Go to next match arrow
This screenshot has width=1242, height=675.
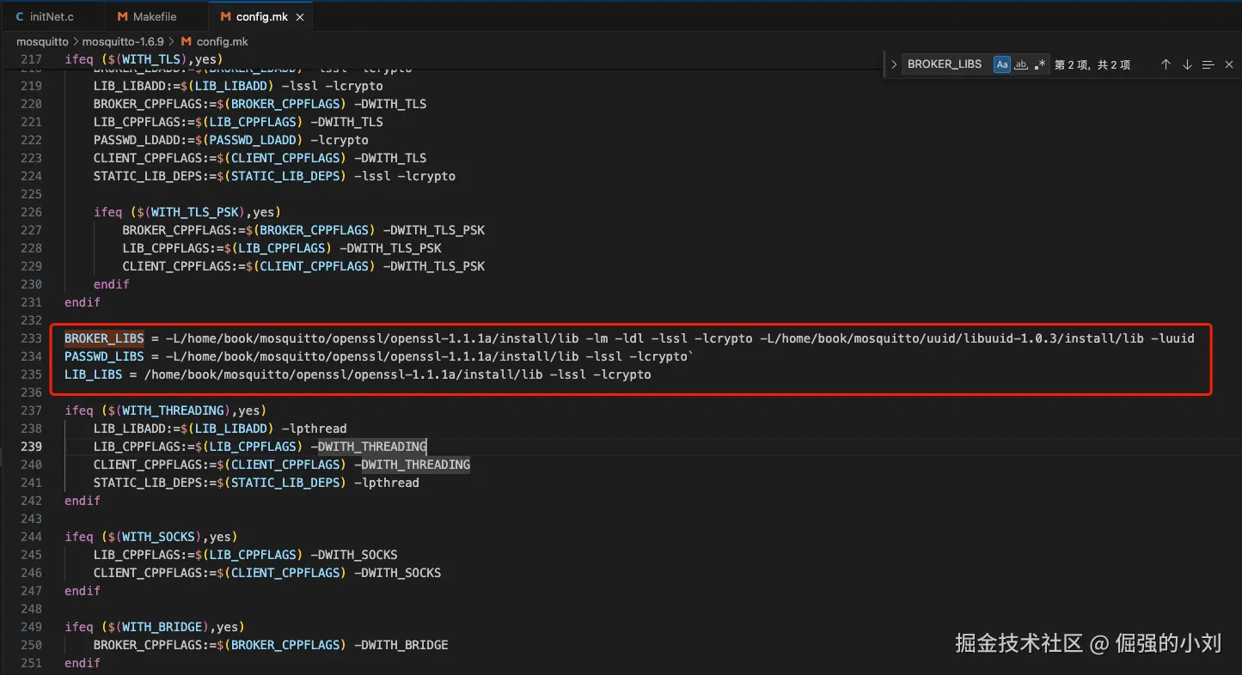1187,64
